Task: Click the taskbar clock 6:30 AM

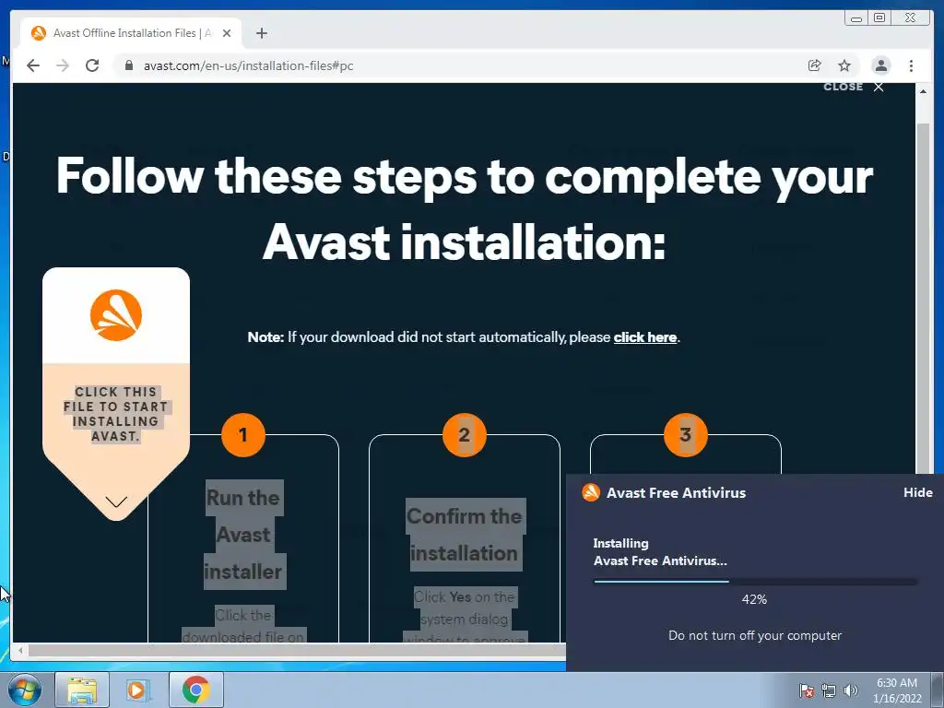Action: pyautogui.click(x=896, y=690)
